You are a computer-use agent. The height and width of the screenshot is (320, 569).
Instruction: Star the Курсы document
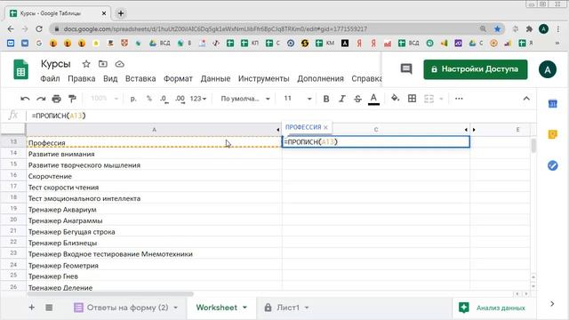86,64
